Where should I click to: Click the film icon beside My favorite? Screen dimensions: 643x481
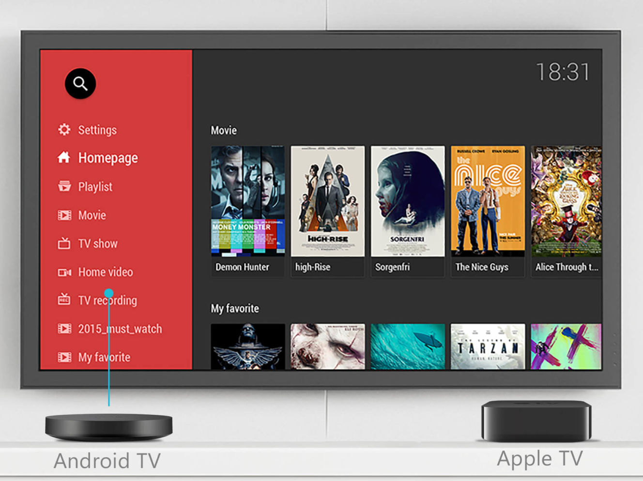[x=64, y=357]
